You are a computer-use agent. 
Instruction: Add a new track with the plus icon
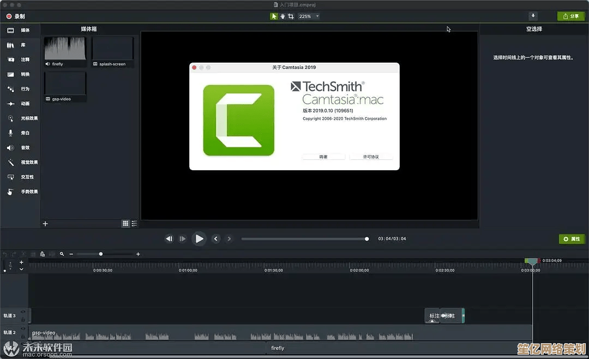[21, 262]
